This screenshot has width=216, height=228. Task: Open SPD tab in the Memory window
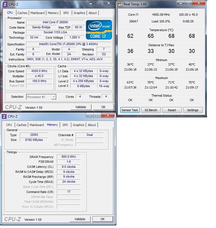[65, 125]
